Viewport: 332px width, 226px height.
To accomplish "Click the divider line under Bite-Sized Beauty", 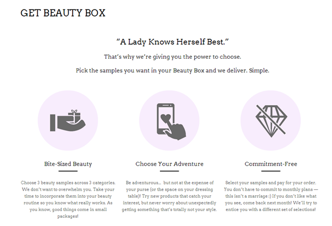I will (x=68, y=172).
